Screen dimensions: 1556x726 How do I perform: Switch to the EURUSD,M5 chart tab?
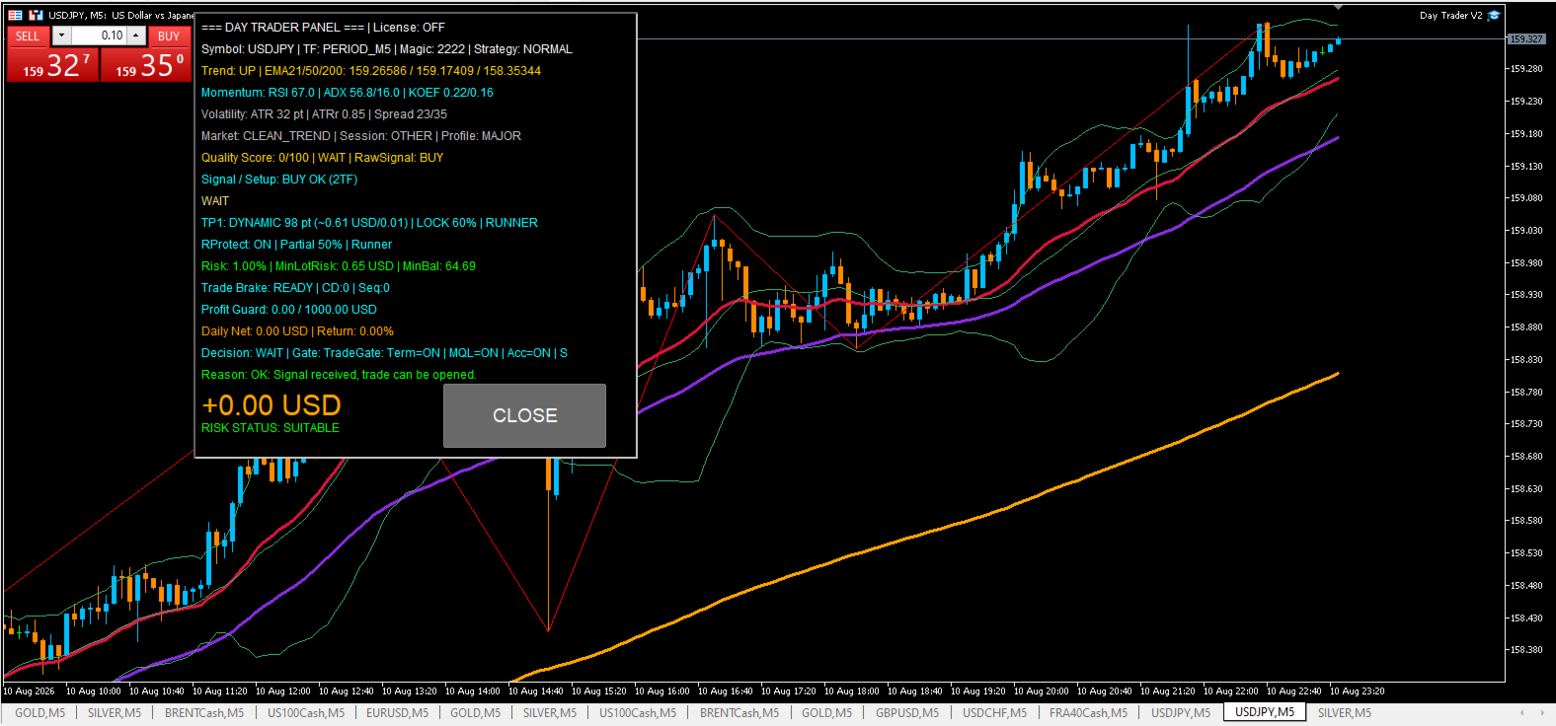[397, 713]
